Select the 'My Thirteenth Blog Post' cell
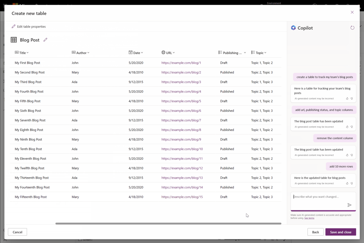Viewport: 364px width, 243px height. pos(32,178)
